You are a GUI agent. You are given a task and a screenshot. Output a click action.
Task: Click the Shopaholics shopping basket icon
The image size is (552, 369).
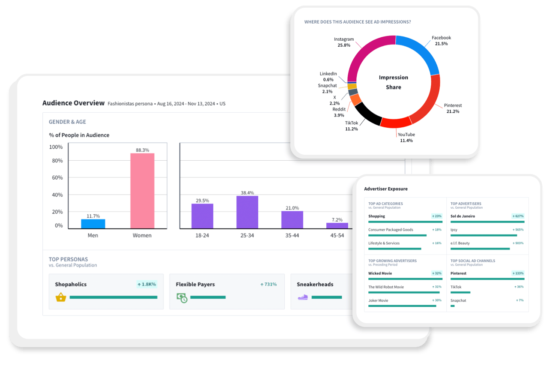tap(61, 297)
